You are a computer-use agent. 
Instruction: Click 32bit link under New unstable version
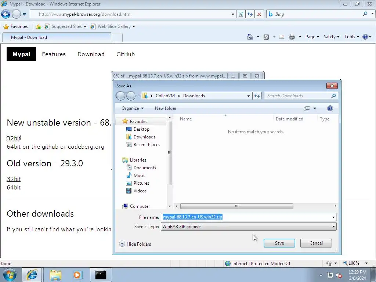(x=14, y=138)
